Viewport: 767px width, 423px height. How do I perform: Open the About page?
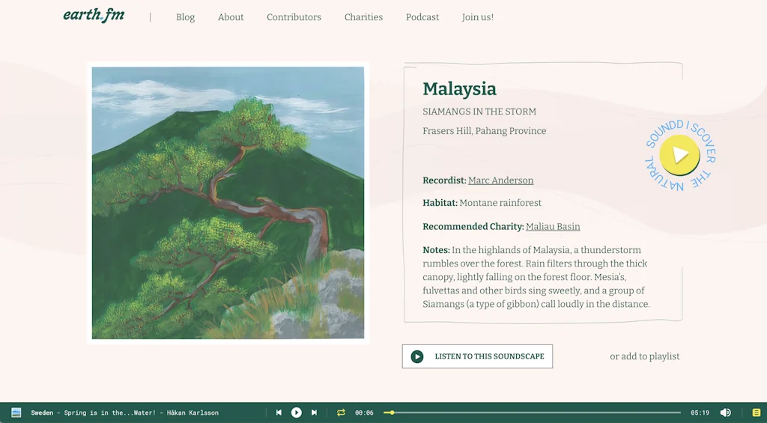[x=231, y=17]
